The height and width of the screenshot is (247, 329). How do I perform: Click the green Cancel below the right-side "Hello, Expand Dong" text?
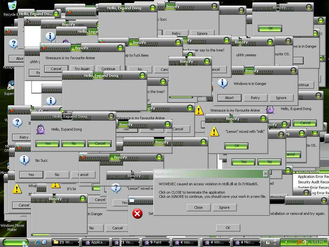coord(305,123)
